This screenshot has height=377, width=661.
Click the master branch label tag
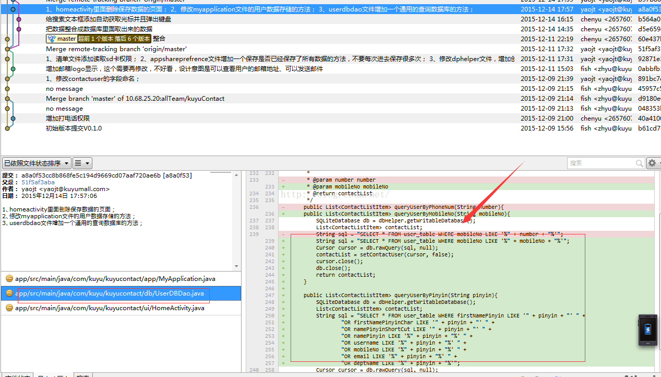click(x=62, y=39)
